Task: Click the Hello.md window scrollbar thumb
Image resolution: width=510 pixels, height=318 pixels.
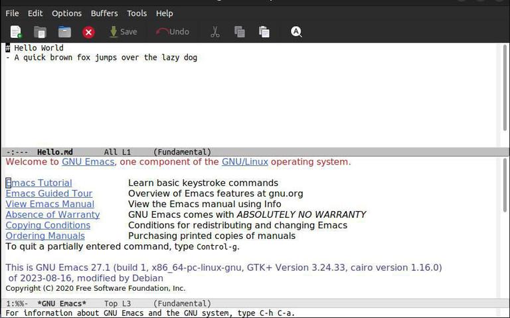Action: pos(505,88)
